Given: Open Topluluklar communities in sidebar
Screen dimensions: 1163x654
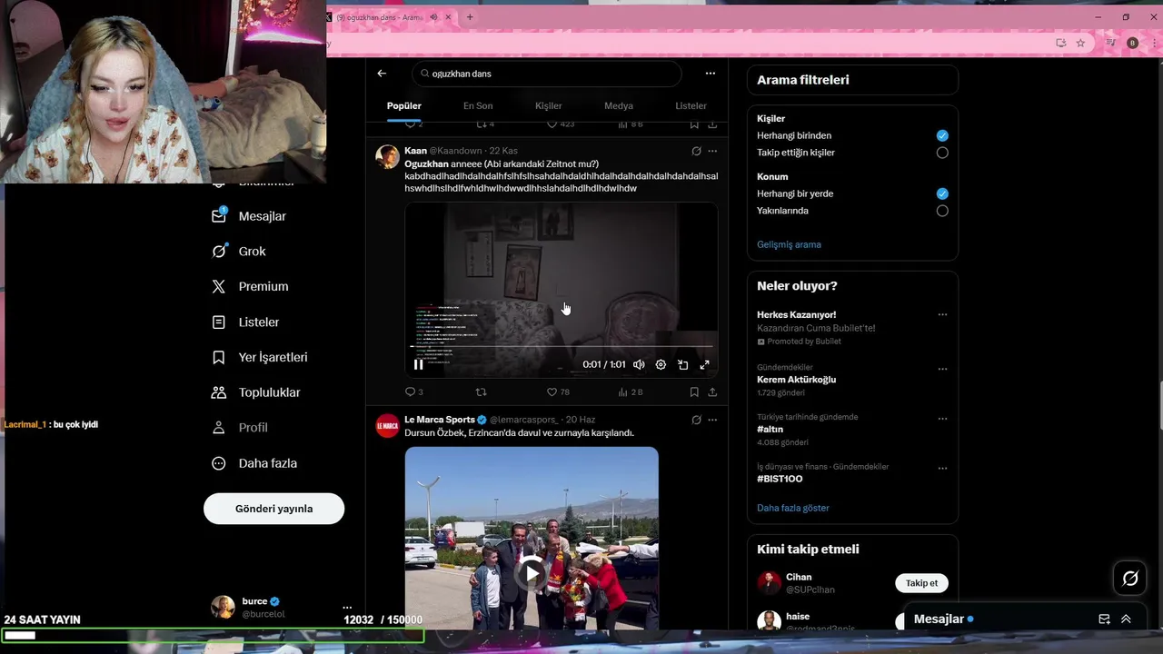Looking at the screenshot, I should [255, 392].
